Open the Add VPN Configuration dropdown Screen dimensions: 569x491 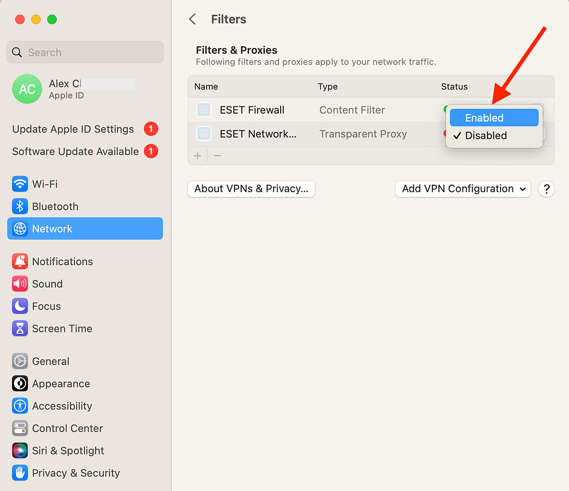point(462,189)
